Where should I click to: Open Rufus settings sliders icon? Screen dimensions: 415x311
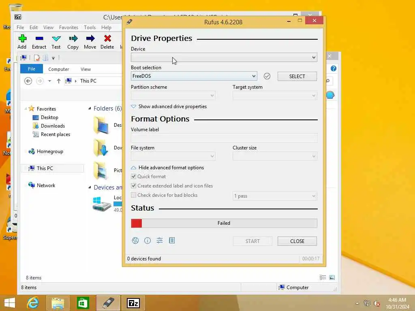coord(160,241)
